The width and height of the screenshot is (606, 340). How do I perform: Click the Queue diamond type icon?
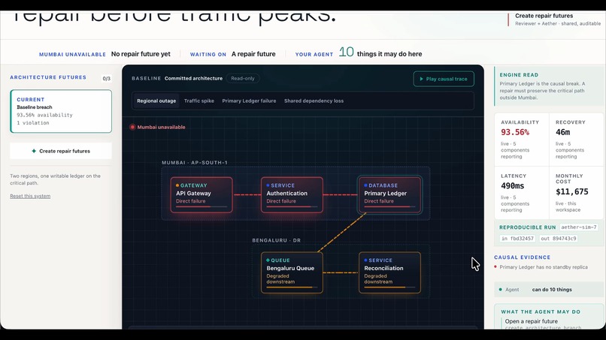point(268,260)
